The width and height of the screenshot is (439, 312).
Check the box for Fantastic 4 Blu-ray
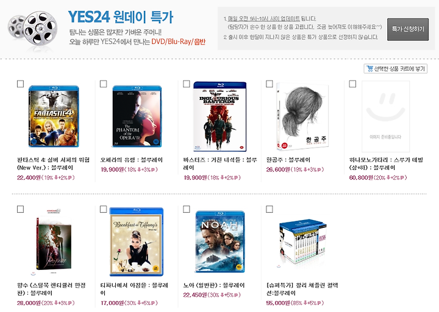(21, 84)
